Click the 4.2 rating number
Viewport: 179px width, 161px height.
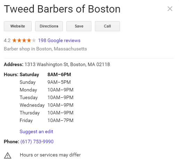coord(7,41)
